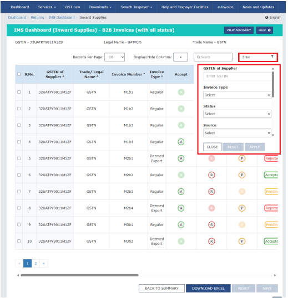Accept invoice M3b2 using its A icon
288x298 pixels.
click(181, 241)
